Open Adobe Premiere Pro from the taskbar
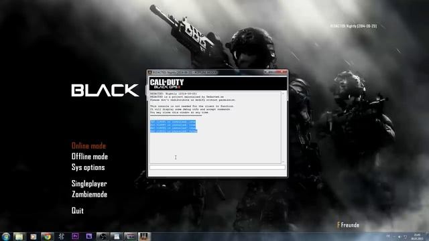 click(75, 236)
